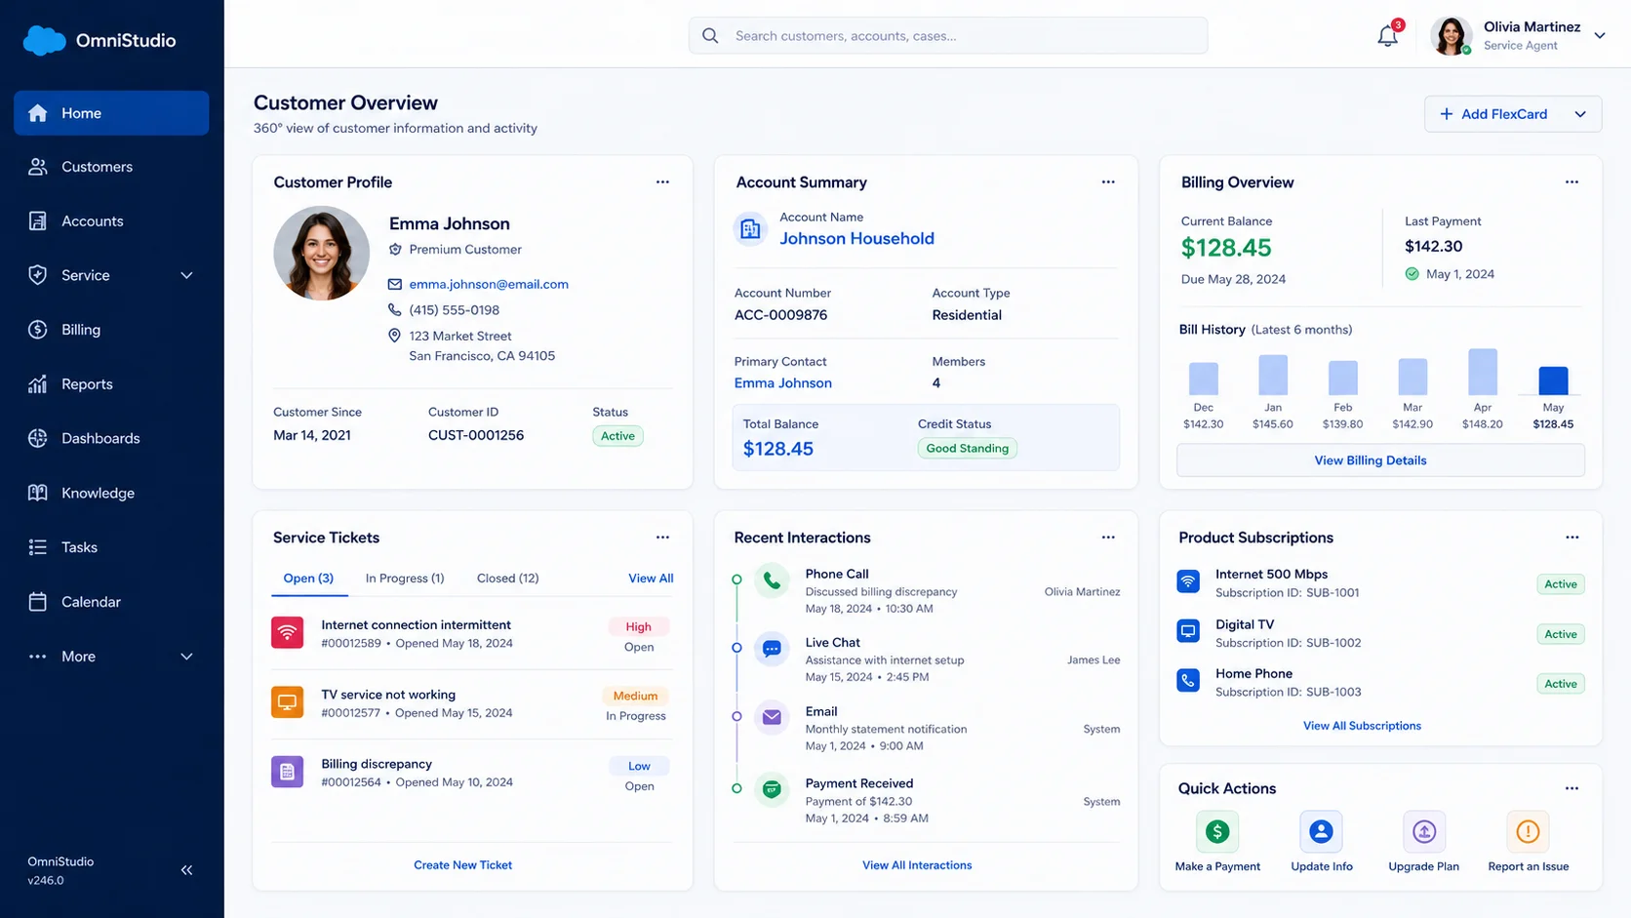
Task: Click the Make a Payment dollar icon
Action: [1217, 832]
